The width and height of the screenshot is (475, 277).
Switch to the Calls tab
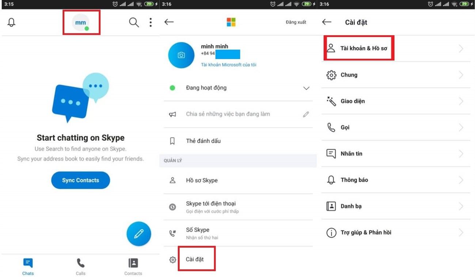pyautogui.click(x=80, y=267)
